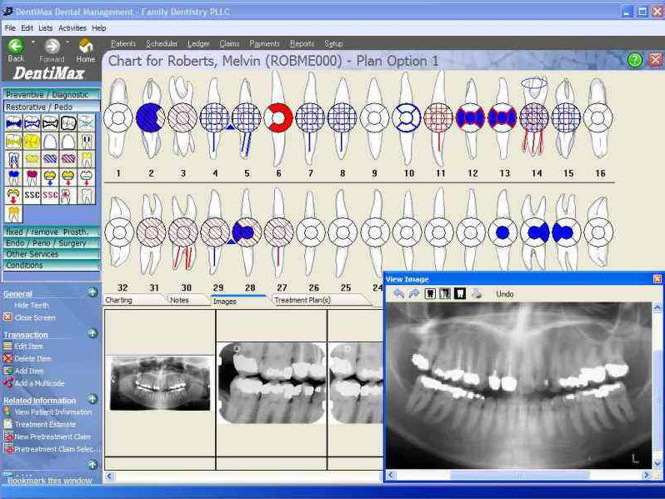Click the first tooth contrast icon in View Image

(x=430, y=293)
